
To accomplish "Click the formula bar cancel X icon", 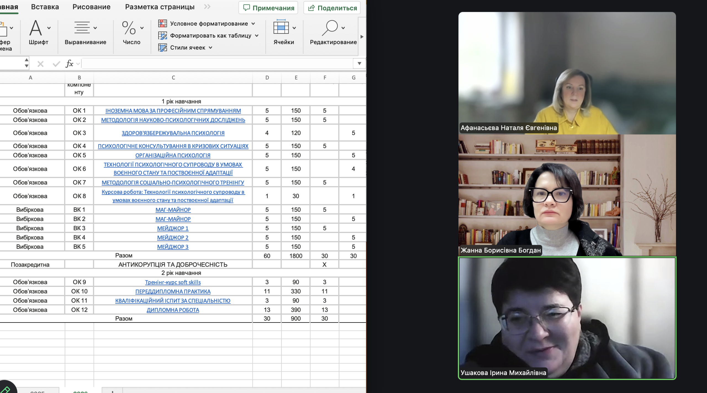I will pos(40,64).
